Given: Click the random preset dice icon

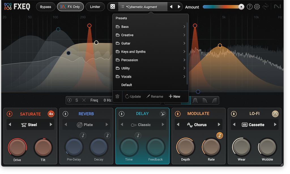Looking at the screenshot, I should [112, 7].
